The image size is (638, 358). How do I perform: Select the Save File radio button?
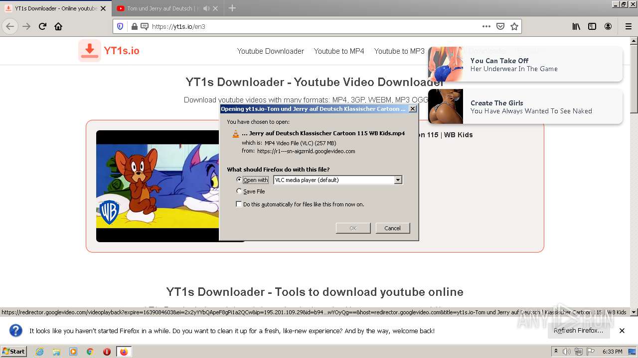[x=239, y=191]
